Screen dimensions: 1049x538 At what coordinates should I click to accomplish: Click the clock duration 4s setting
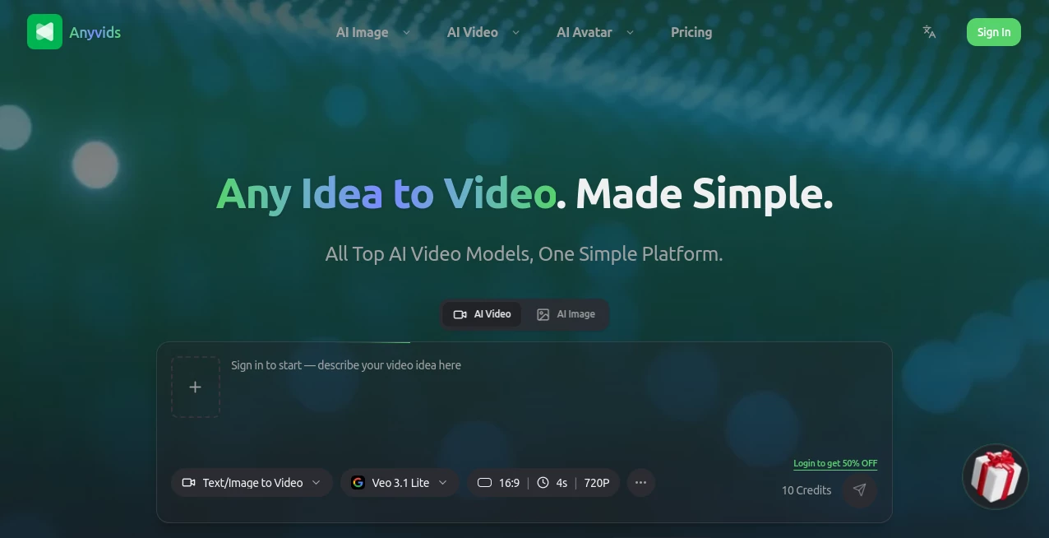coord(552,483)
